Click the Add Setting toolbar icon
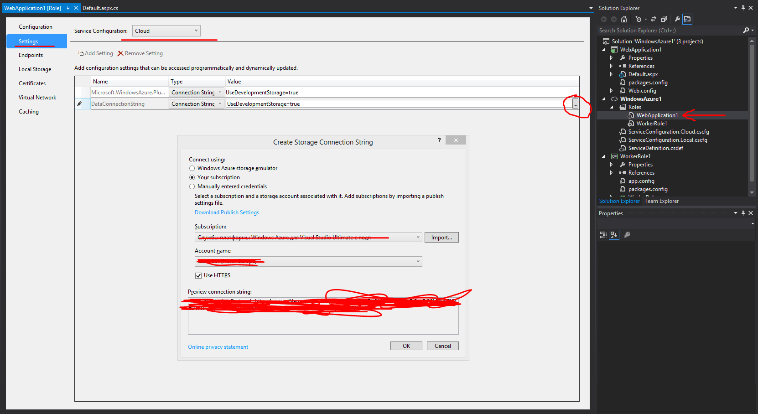Screen dimensions: 758x414 81,53
